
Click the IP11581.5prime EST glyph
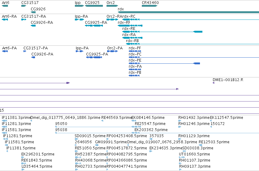point(6,145)
